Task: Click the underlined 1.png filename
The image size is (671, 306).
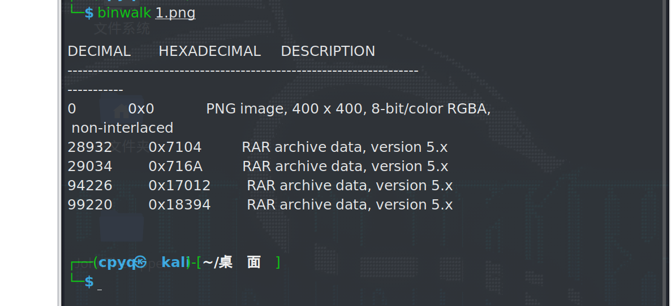Action: tap(175, 13)
